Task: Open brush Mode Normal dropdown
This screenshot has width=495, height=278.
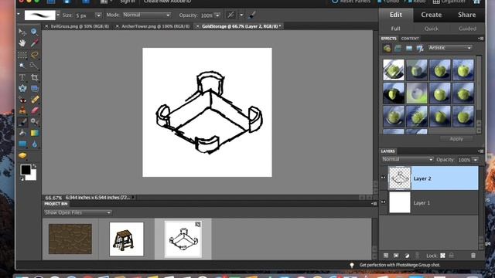Action: click(x=147, y=15)
